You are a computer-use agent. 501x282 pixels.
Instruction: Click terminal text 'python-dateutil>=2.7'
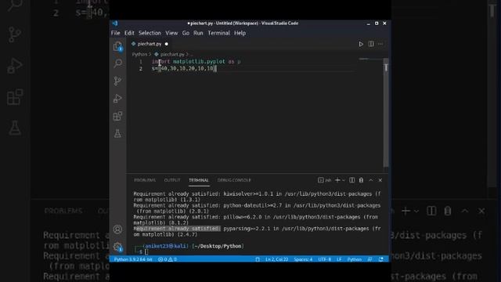[252, 205]
